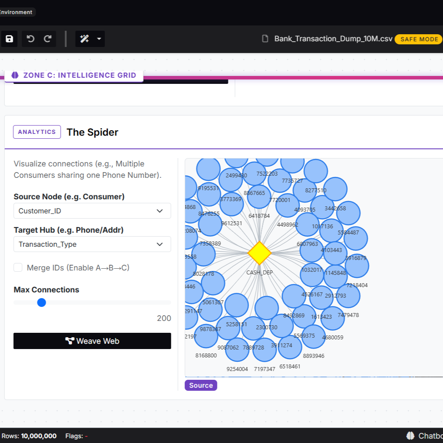This screenshot has height=443, width=443.
Task: Expand the Target Hub Transaction_Type dropdown
Action: 92,244
